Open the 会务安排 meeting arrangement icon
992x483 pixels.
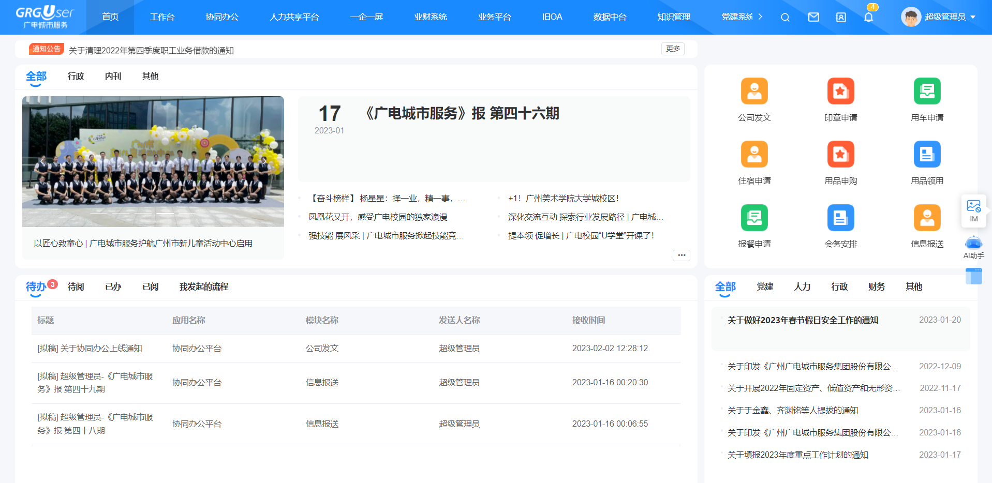point(840,218)
